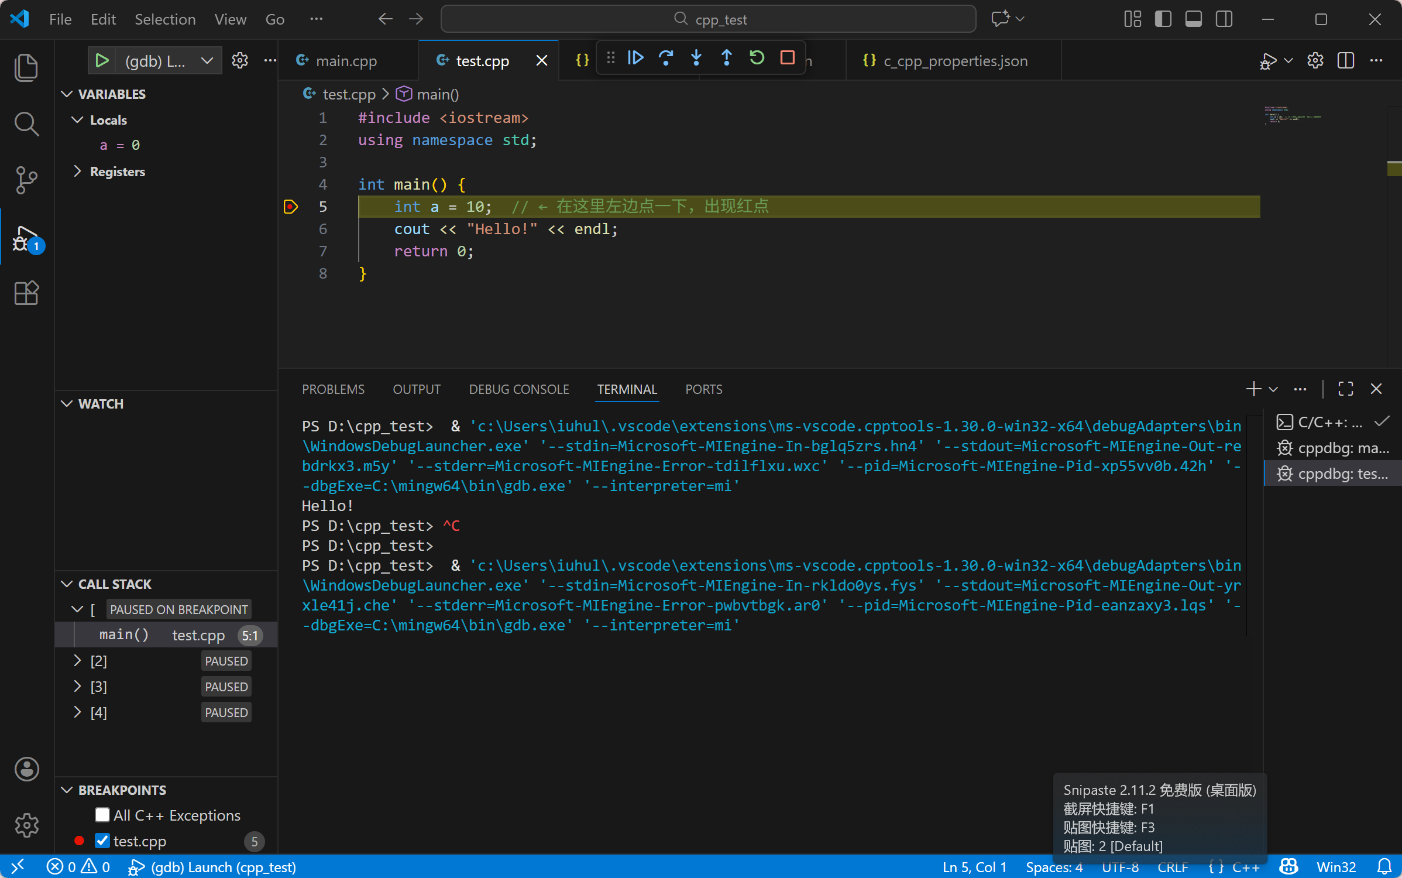Expand thread [2] in call stack
This screenshot has height=878, width=1402.
pyautogui.click(x=77, y=661)
